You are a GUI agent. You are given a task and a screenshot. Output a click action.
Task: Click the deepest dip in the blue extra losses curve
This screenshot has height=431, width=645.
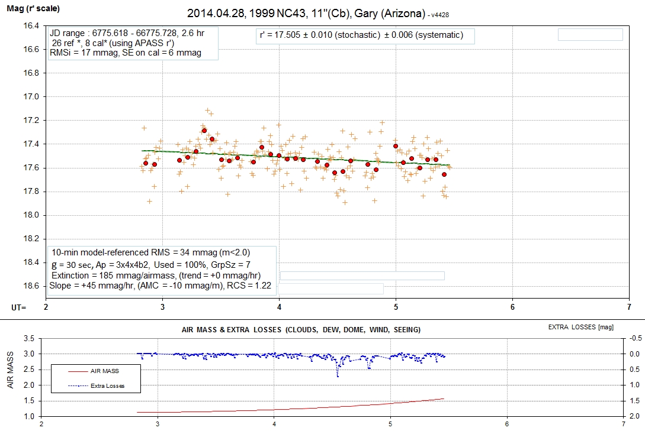[338, 375]
